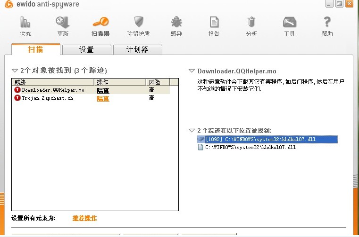Open the 报告 reports document icon
Viewport: 359px width, 237px height.
(x=214, y=22)
